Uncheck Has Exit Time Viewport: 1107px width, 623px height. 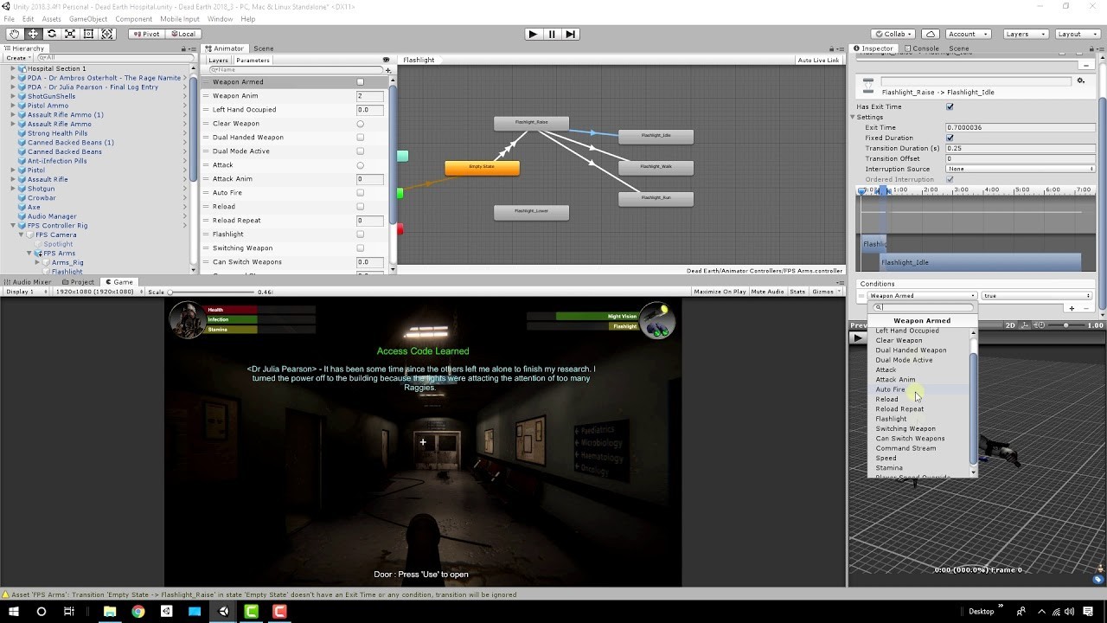click(950, 106)
